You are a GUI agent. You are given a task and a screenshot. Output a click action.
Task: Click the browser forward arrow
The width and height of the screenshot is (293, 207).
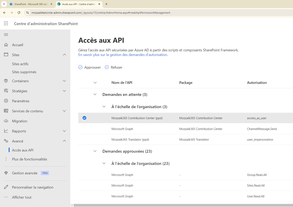click(x=12, y=13)
